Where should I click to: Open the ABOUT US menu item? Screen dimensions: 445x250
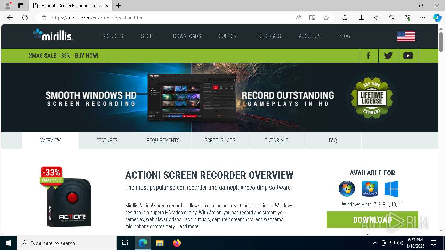(310, 36)
